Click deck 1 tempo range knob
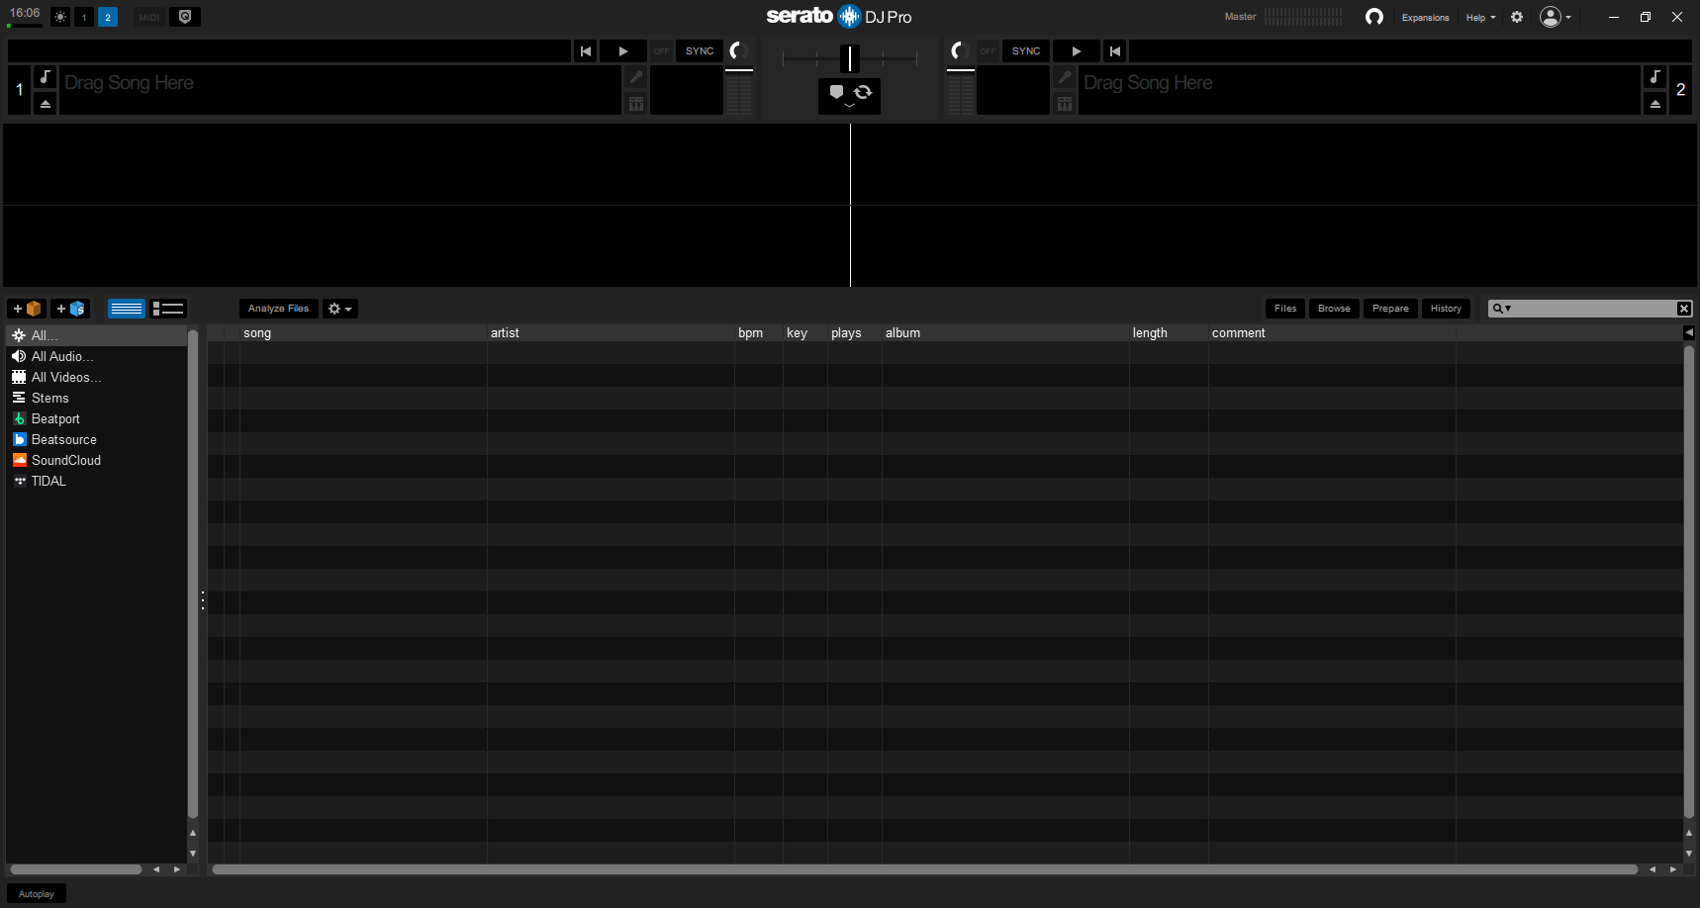 point(737,50)
